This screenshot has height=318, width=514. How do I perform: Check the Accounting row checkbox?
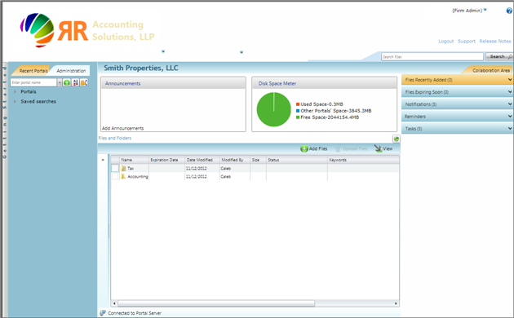(115, 176)
